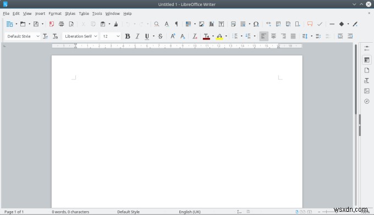Click the Insert Text Box icon
This screenshot has height=215, width=374.
point(221,24)
